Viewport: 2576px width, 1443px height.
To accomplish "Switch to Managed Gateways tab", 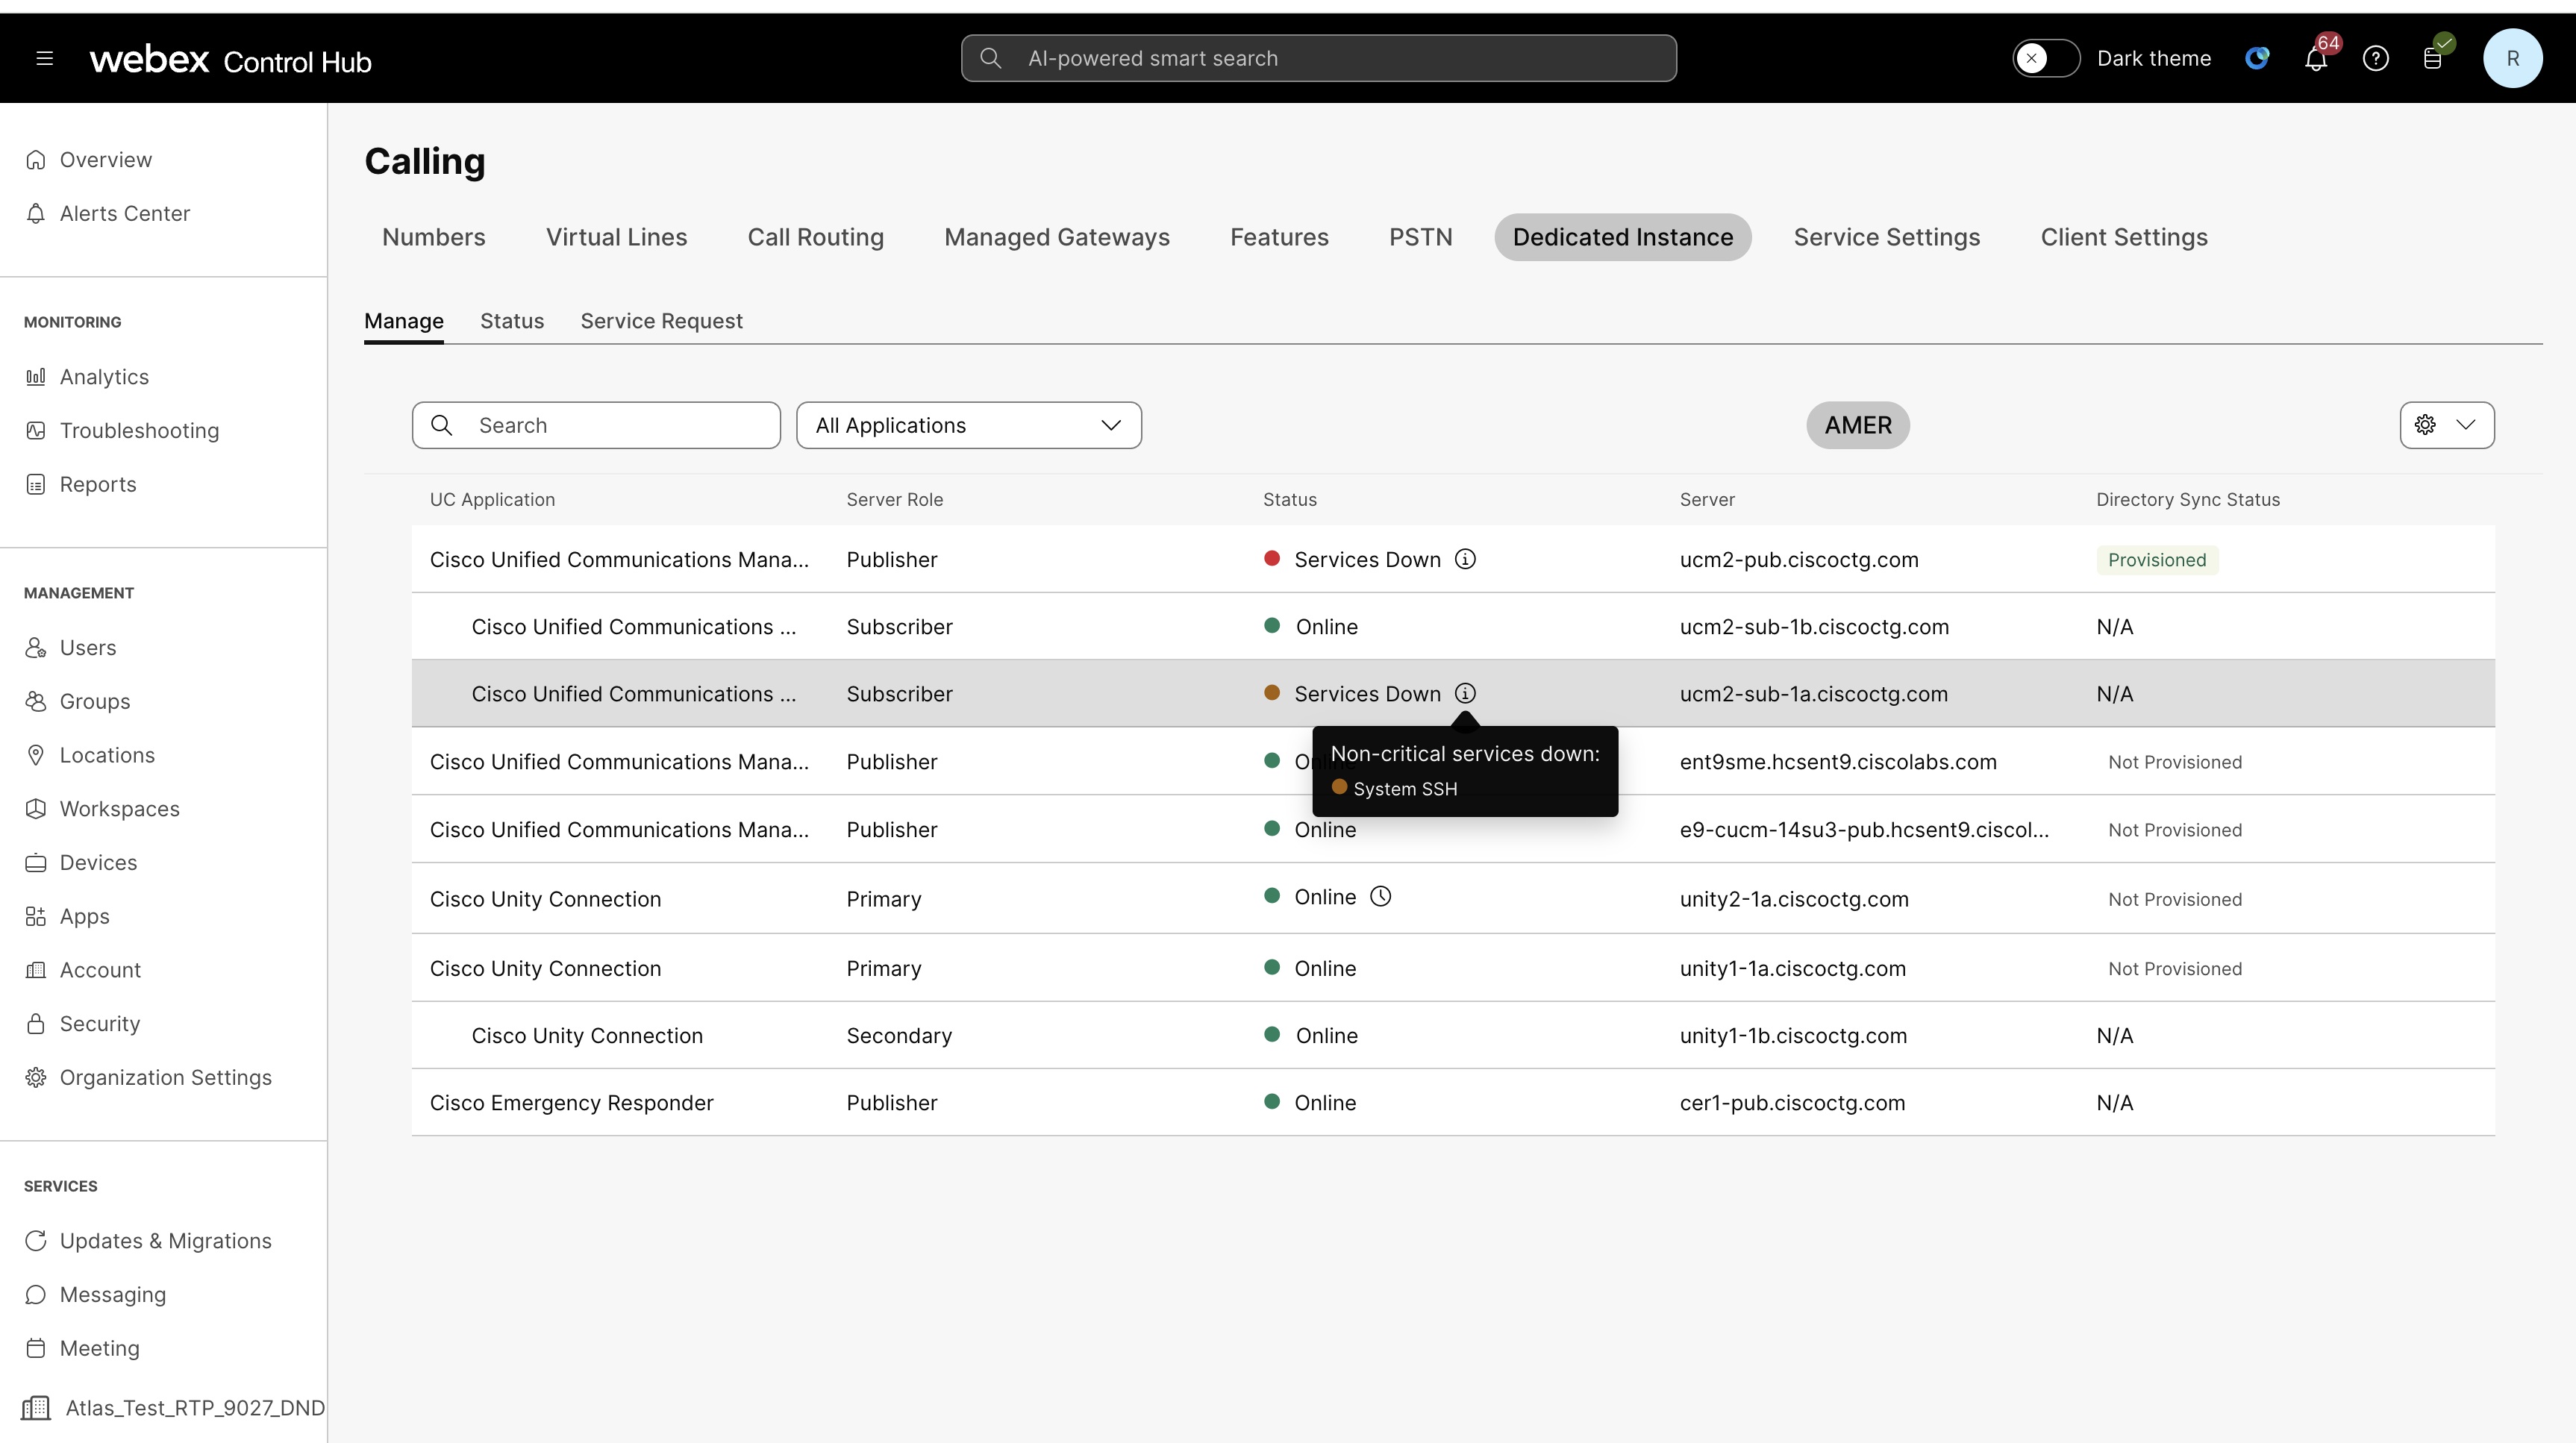I will click(x=1056, y=237).
